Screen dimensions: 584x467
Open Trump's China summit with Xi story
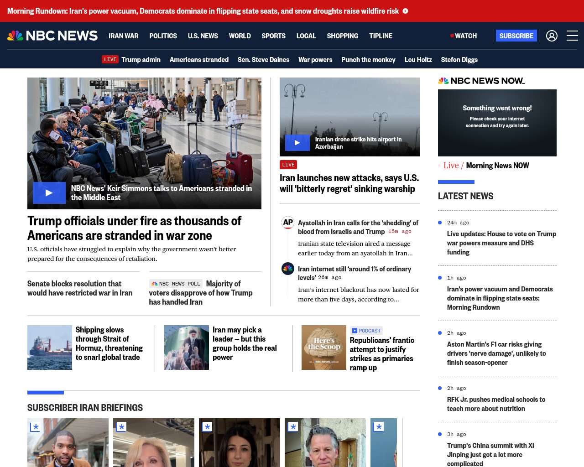tap(490, 454)
